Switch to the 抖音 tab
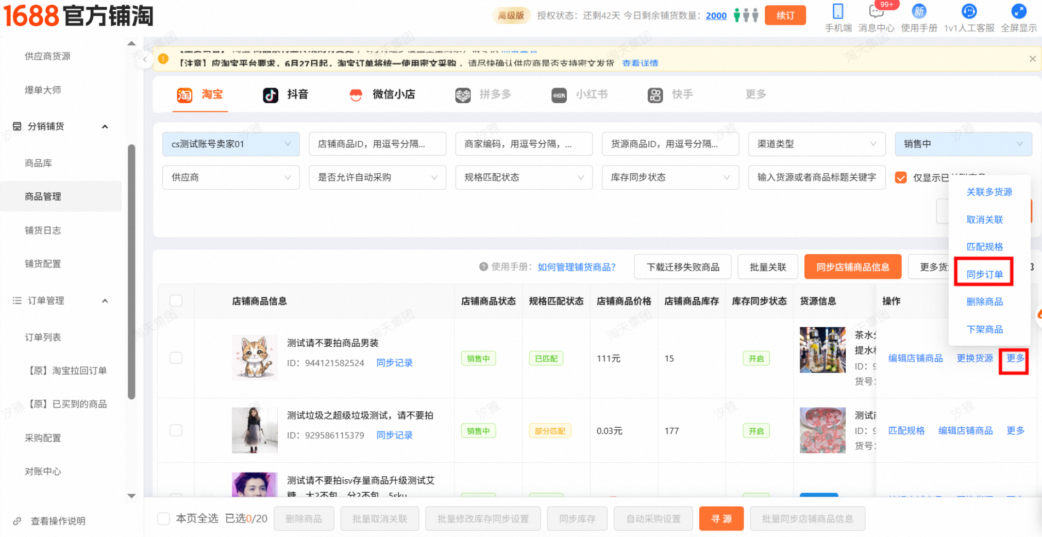Viewport: 1042px width, 537px height. (x=285, y=94)
